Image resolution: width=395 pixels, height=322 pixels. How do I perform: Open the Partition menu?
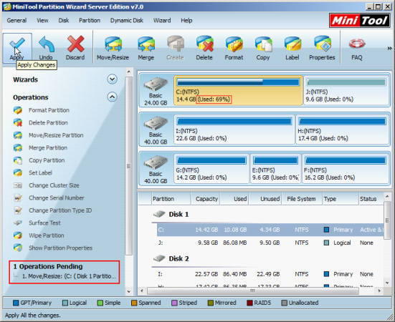pos(90,20)
